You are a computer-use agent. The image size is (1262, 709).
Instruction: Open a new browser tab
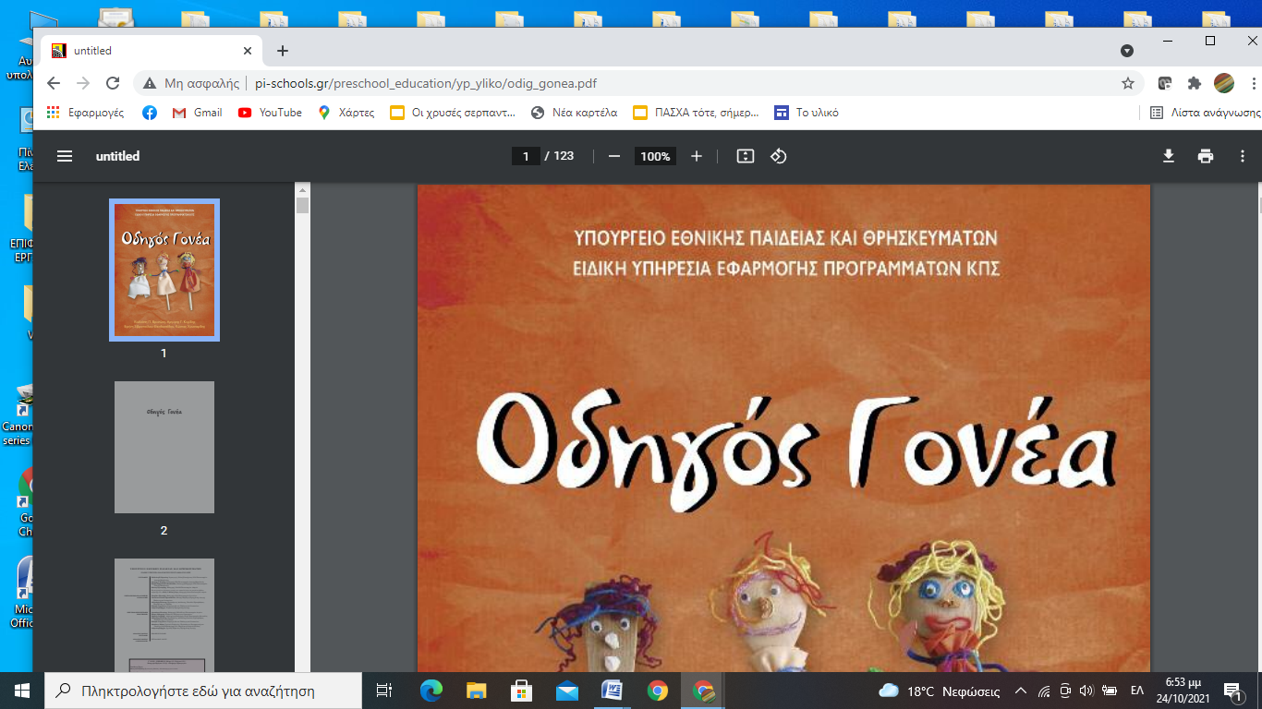pos(283,51)
